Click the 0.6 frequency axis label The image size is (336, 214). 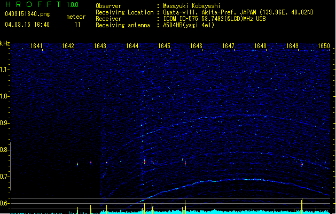click(x=5, y=203)
